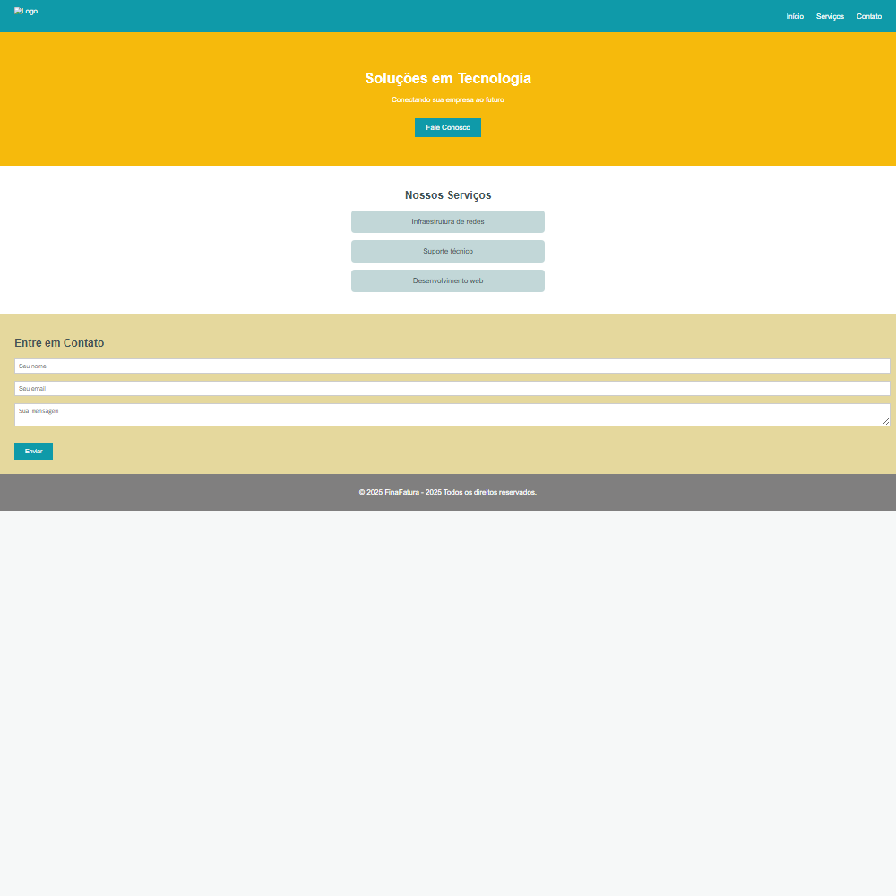Click the Logo image in header

[26, 12]
